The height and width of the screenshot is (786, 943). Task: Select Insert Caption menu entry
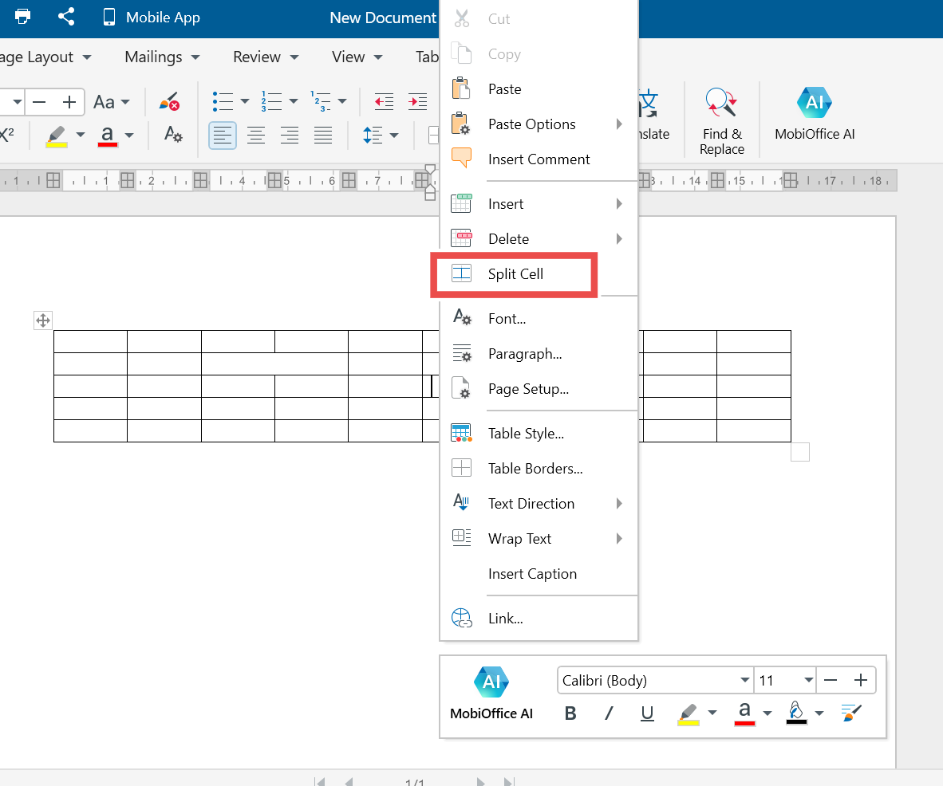(x=539, y=574)
